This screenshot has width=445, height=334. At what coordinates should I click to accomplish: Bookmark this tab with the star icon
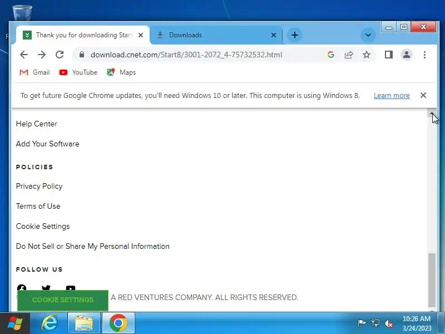click(x=367, y=55)
